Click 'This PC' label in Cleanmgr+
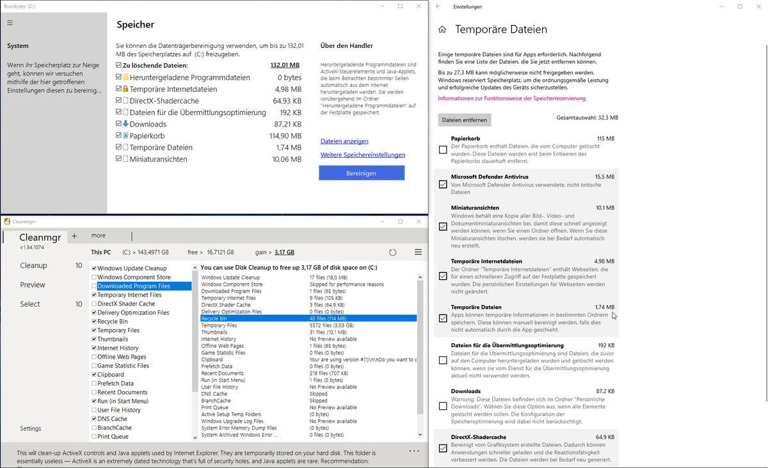The height and width of the screenshot is (468, 768). click(100, 253)
